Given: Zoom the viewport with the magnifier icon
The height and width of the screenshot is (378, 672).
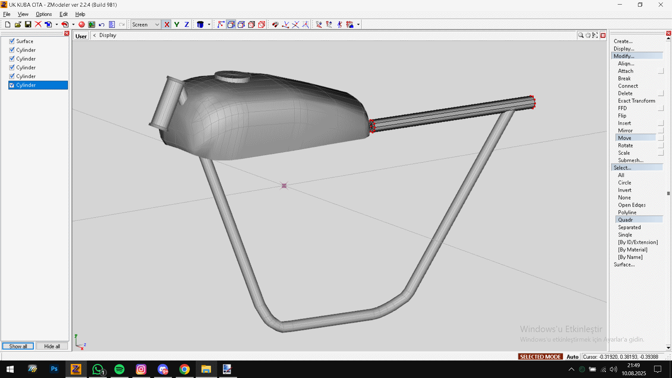Looking at the screenshot, I should [581, 35].
